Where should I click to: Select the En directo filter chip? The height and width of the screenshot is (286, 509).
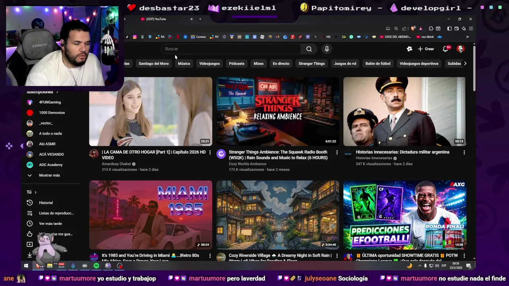click(x=281, y=64)
